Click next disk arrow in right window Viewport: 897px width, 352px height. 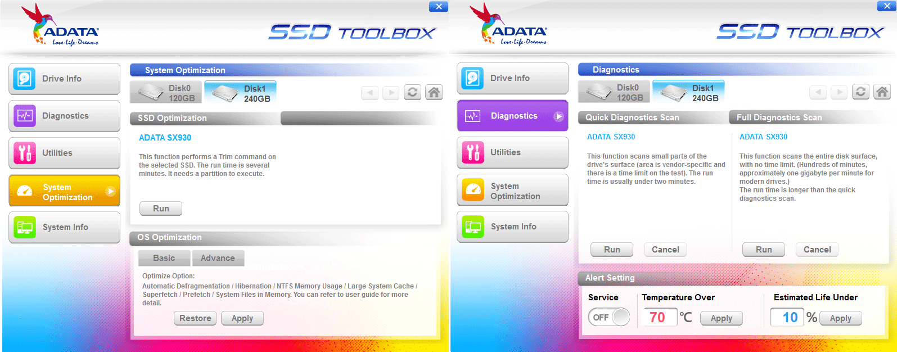tap(839, 92)
